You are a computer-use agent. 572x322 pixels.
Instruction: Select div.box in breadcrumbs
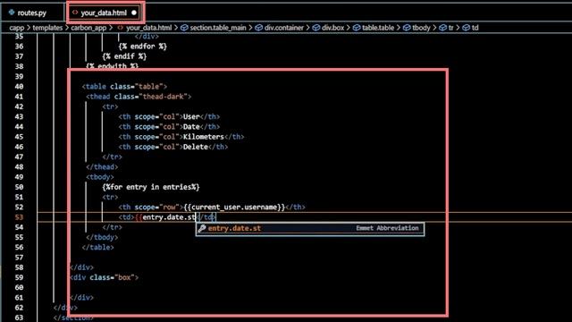[x=332, y=28]
